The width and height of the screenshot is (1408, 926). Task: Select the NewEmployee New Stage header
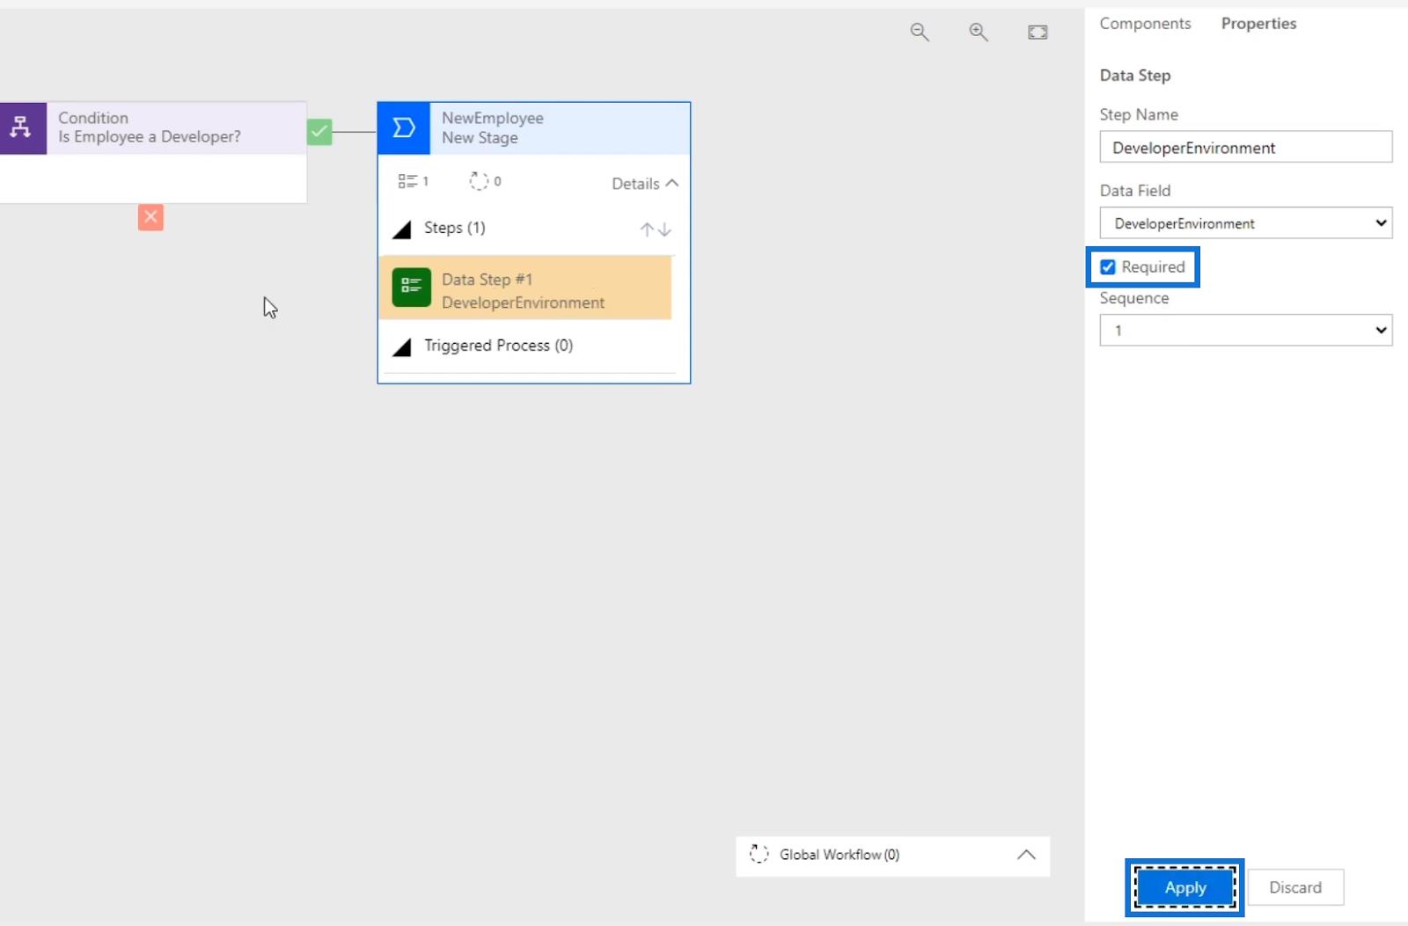533,128
